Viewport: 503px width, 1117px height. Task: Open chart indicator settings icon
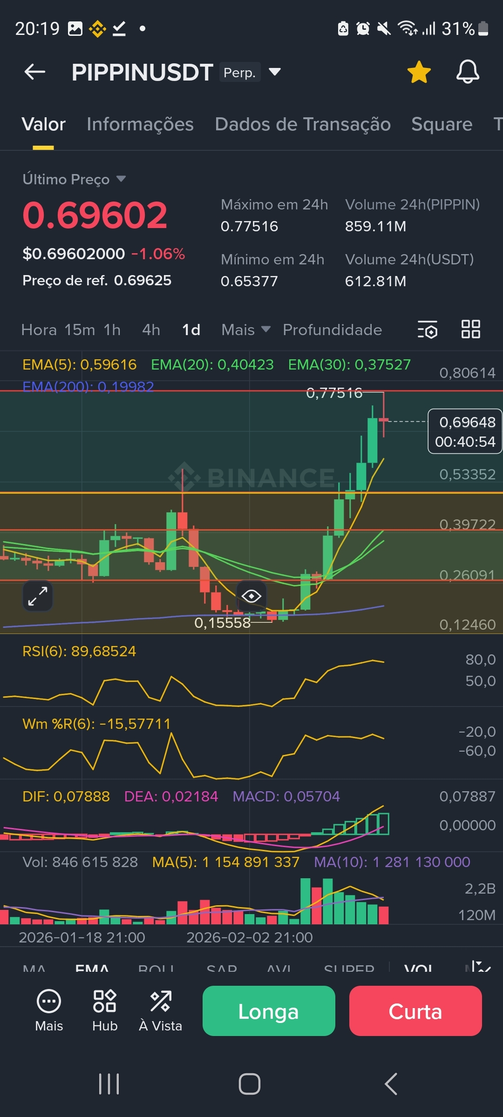pyautogui.click(x=427, y=330)
